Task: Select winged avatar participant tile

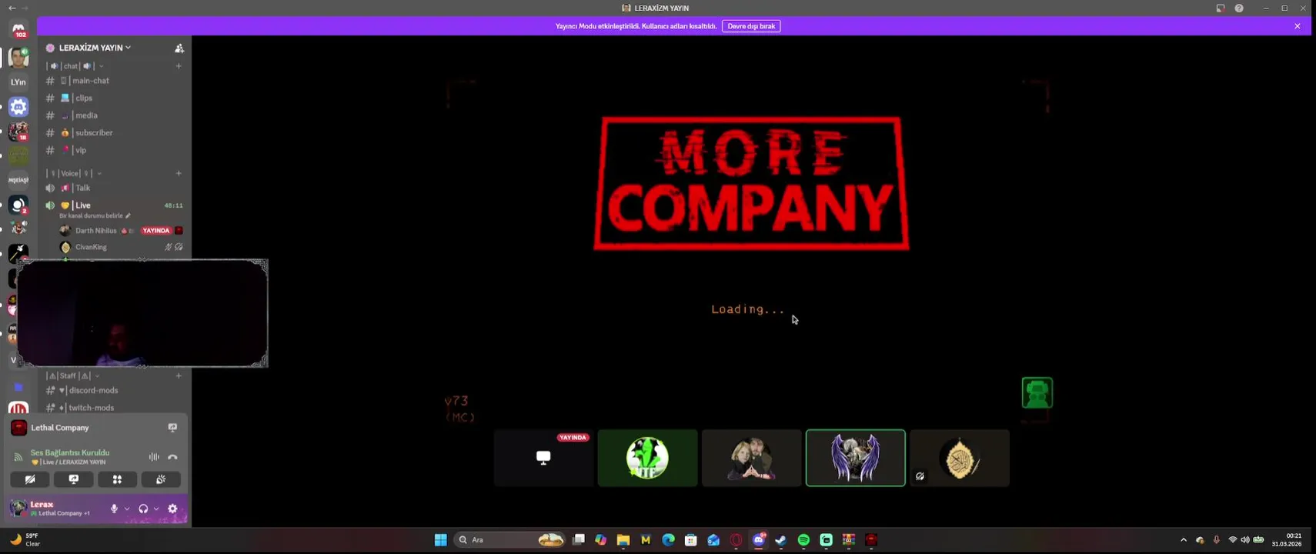Action: 855,458
